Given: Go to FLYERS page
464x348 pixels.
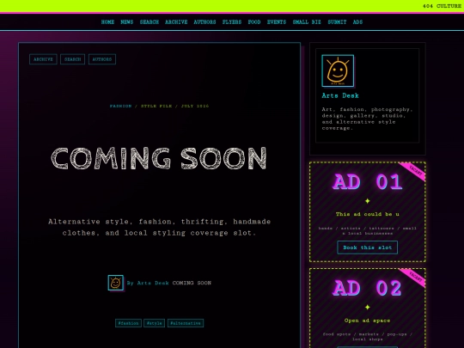Looking at the screenshot, I should [232, 21].
